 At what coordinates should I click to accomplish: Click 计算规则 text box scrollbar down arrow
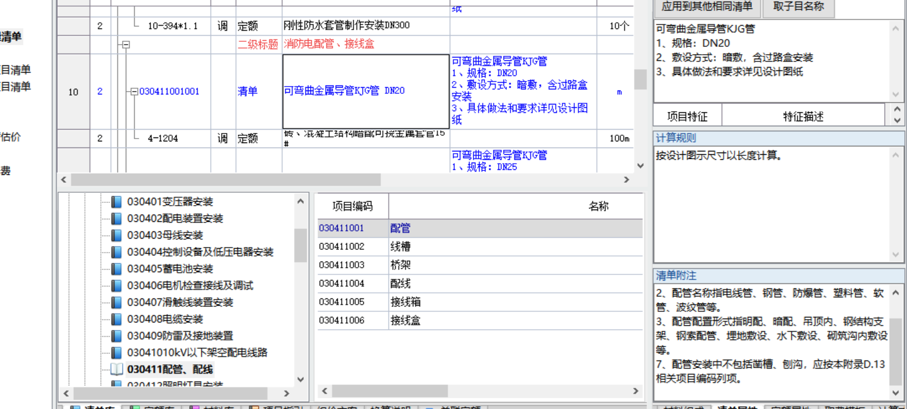point(896,255)
